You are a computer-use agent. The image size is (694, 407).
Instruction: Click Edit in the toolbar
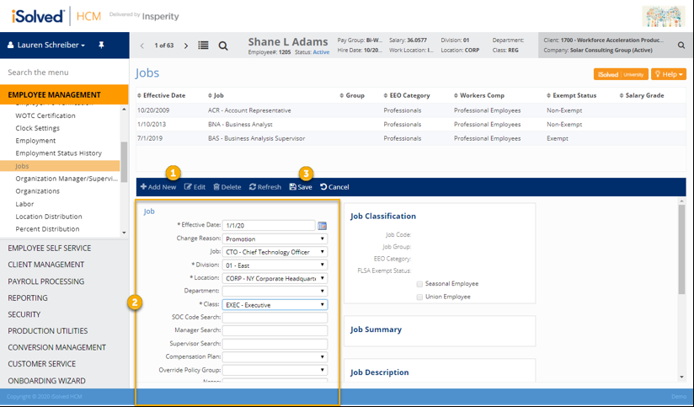[195, 187]
